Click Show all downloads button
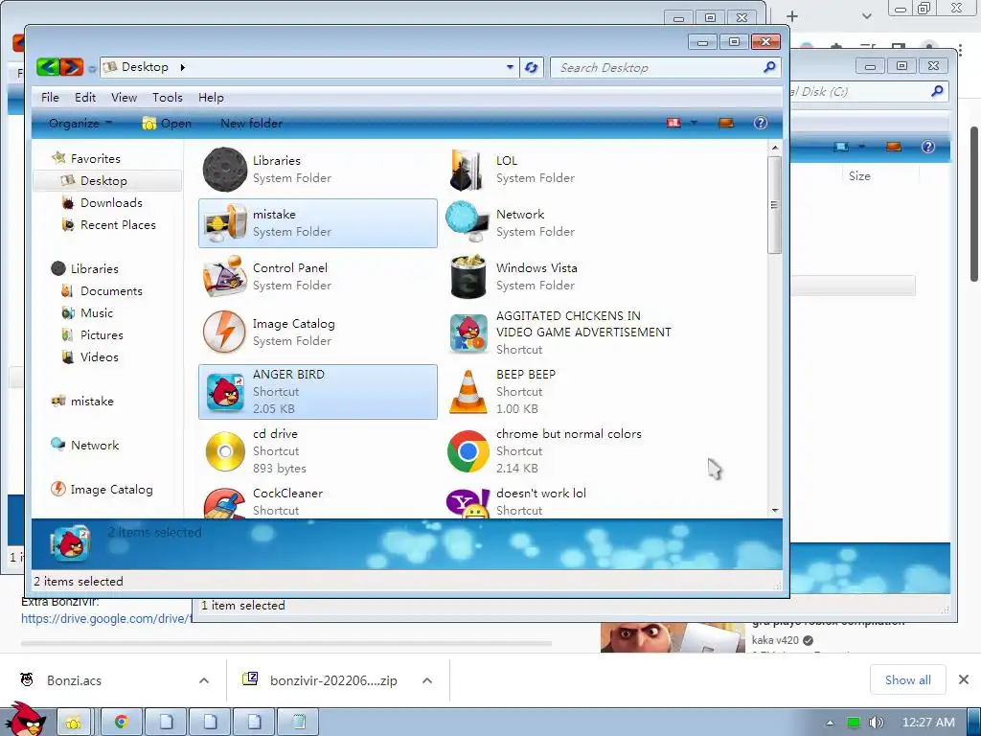981x736 pixels. click(x=907, y=679)
